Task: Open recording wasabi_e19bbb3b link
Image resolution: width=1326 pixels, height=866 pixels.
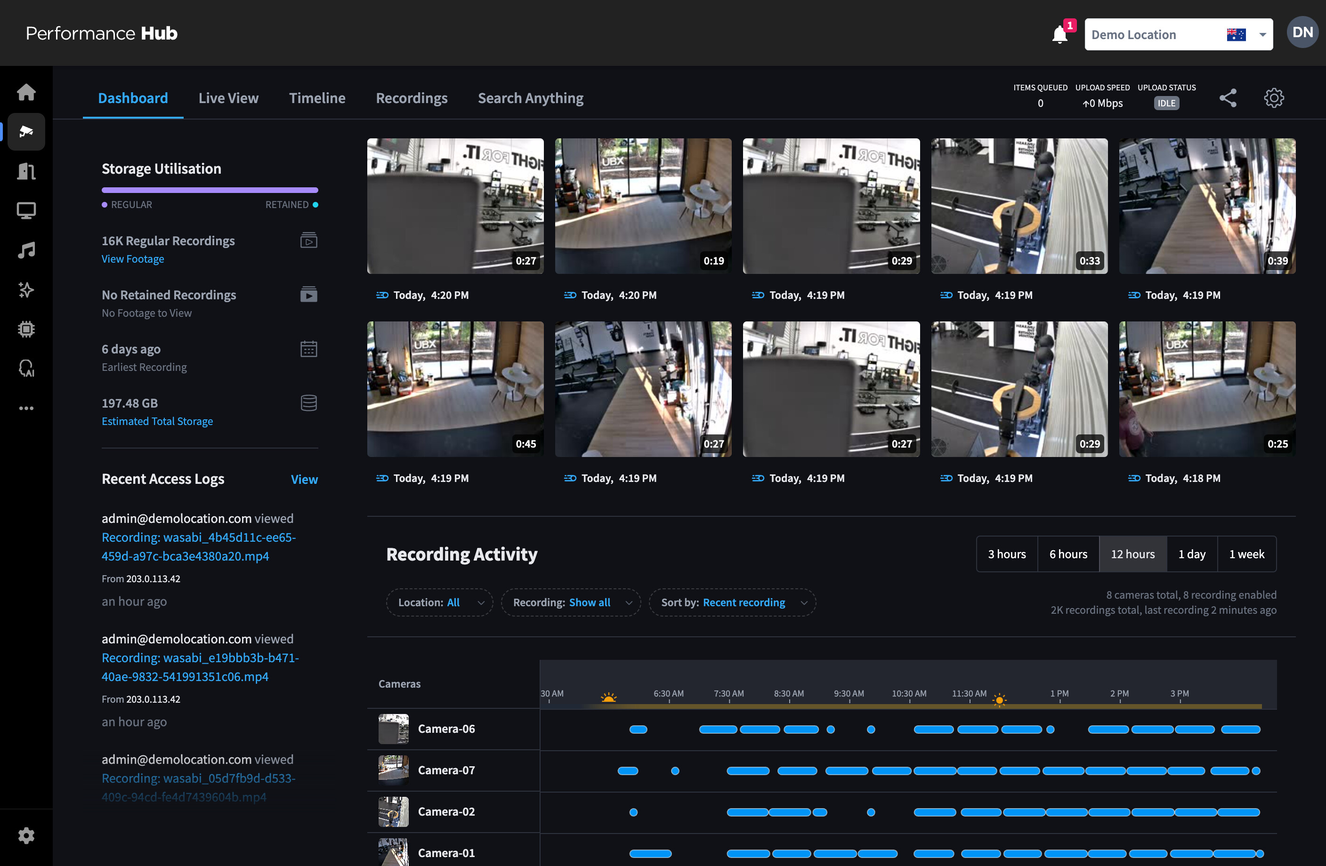Action: click(200, 666)
